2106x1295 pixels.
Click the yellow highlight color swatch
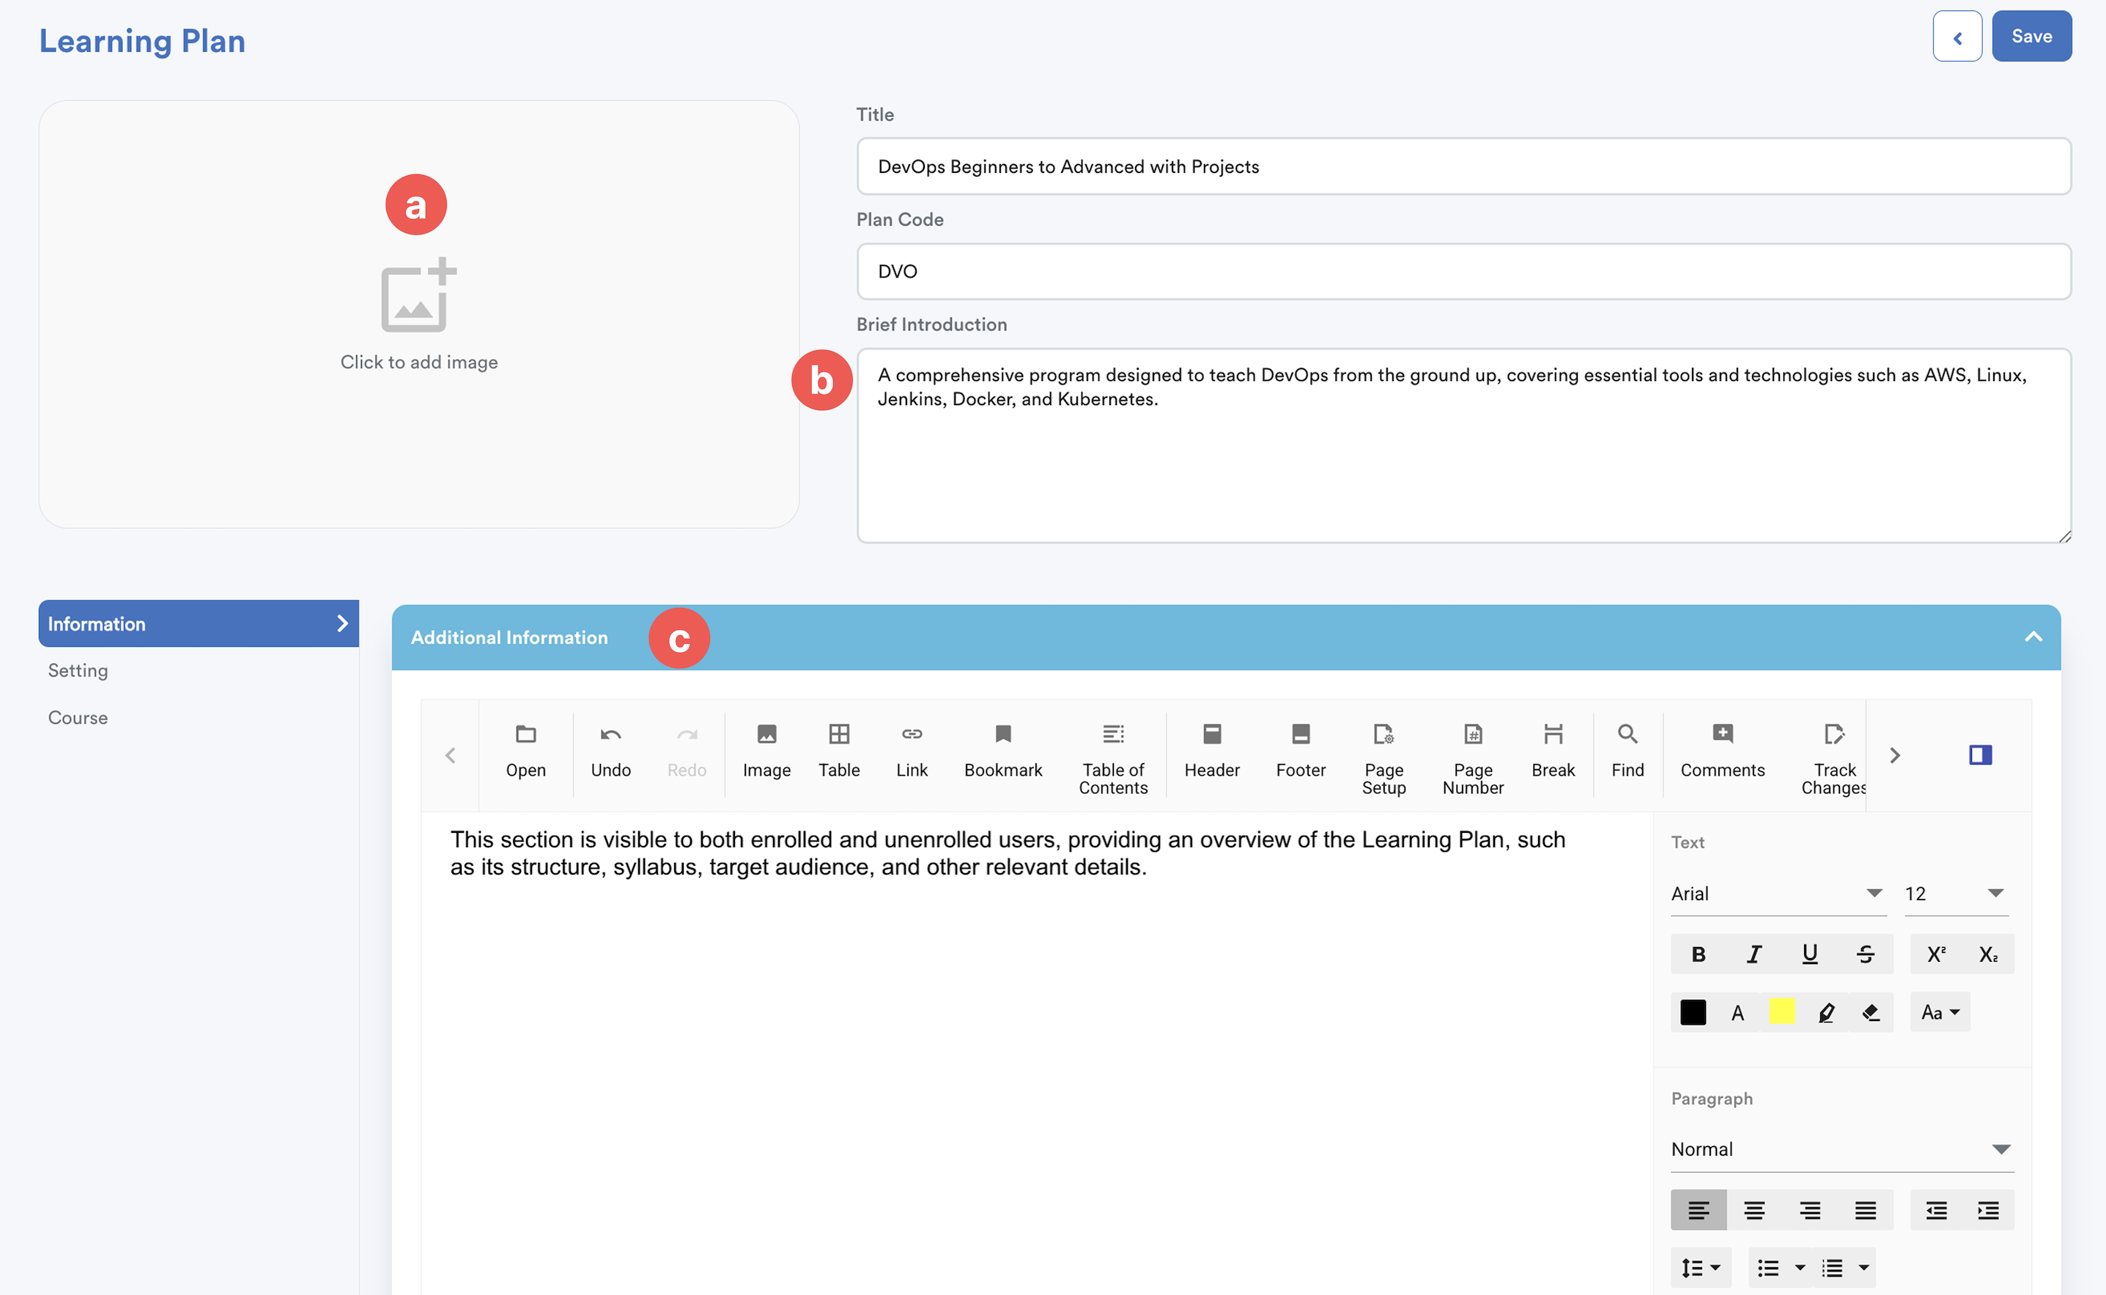click(1781, 1012)
